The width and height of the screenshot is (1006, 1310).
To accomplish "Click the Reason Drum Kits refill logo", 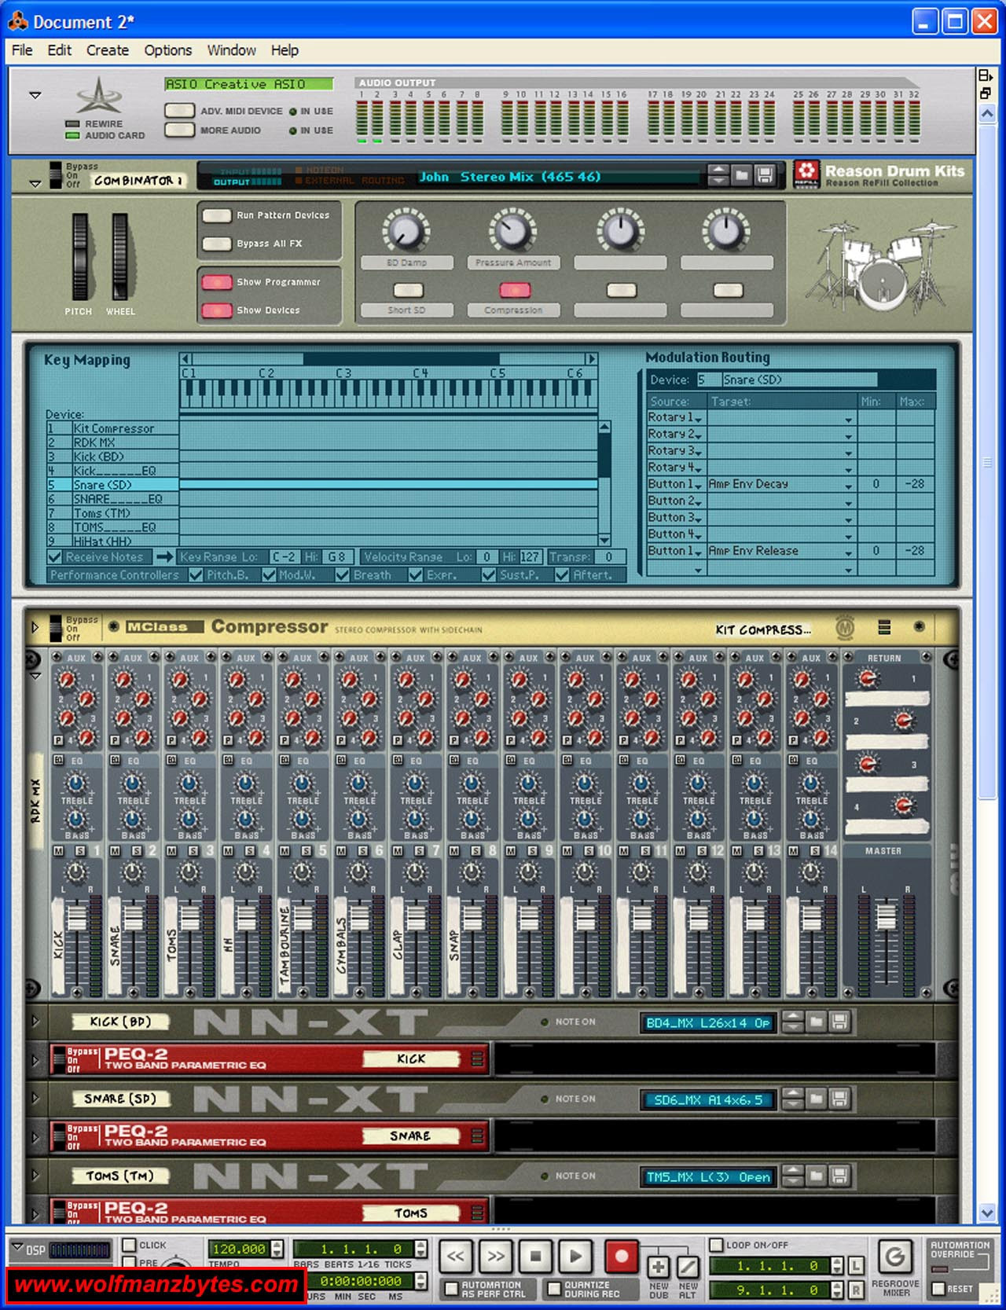I will [806, 174].
